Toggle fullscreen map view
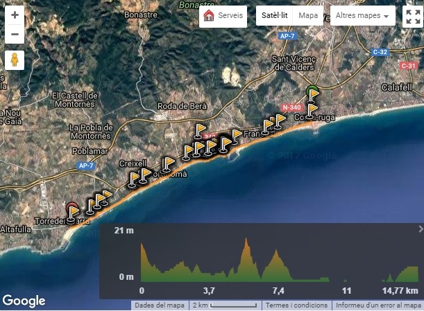The image size is (424, 311). (x=413, y=16)
